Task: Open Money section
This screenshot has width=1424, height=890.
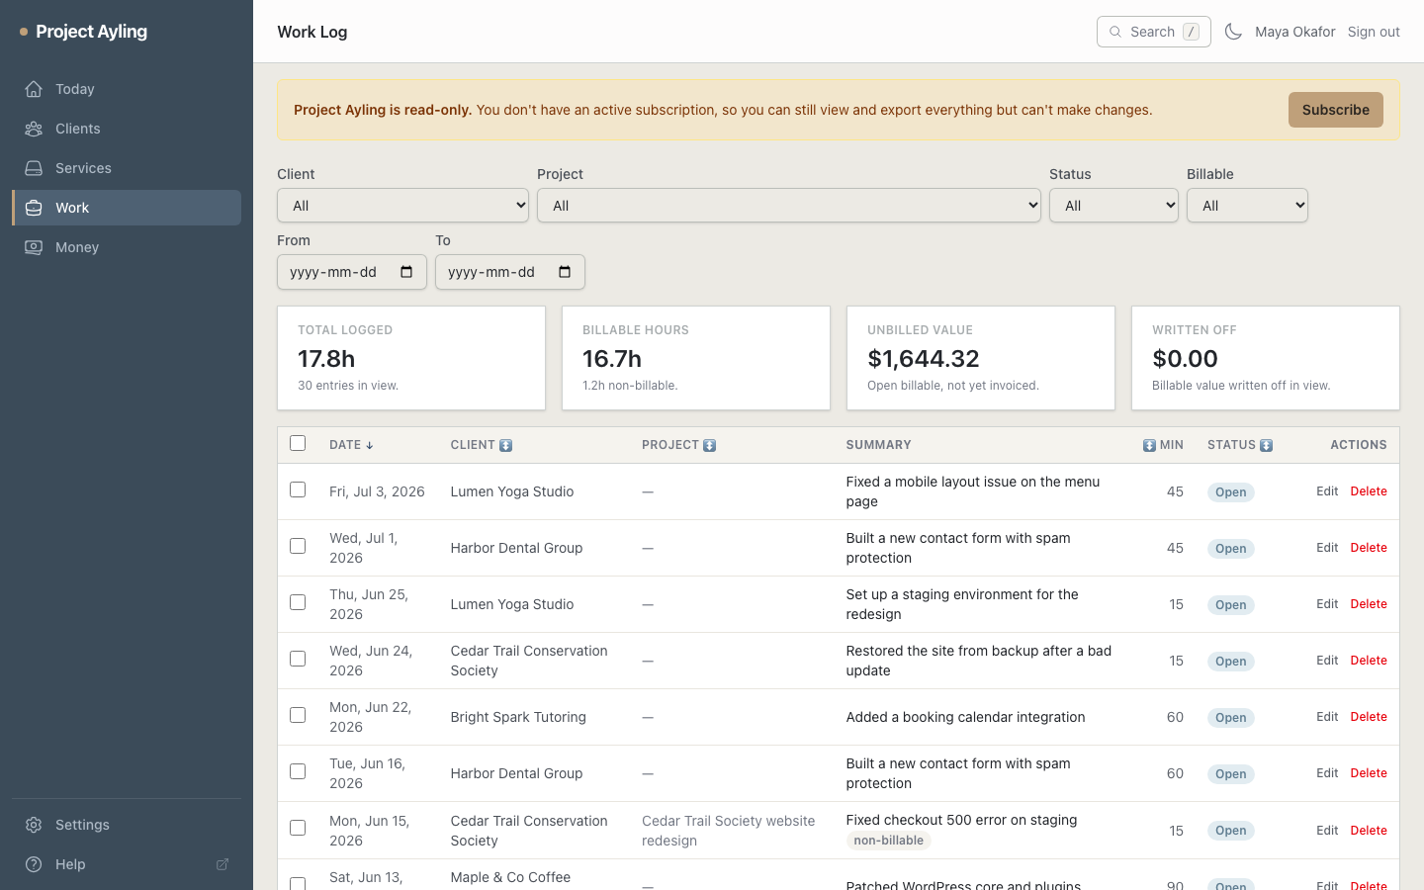Action: click(127, 247)
